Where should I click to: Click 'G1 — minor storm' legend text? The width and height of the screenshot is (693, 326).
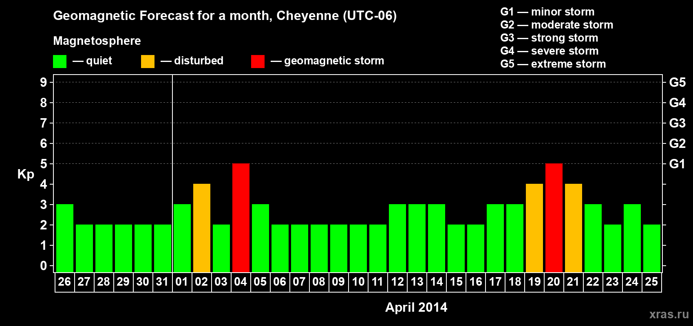[x=547, y=12]
